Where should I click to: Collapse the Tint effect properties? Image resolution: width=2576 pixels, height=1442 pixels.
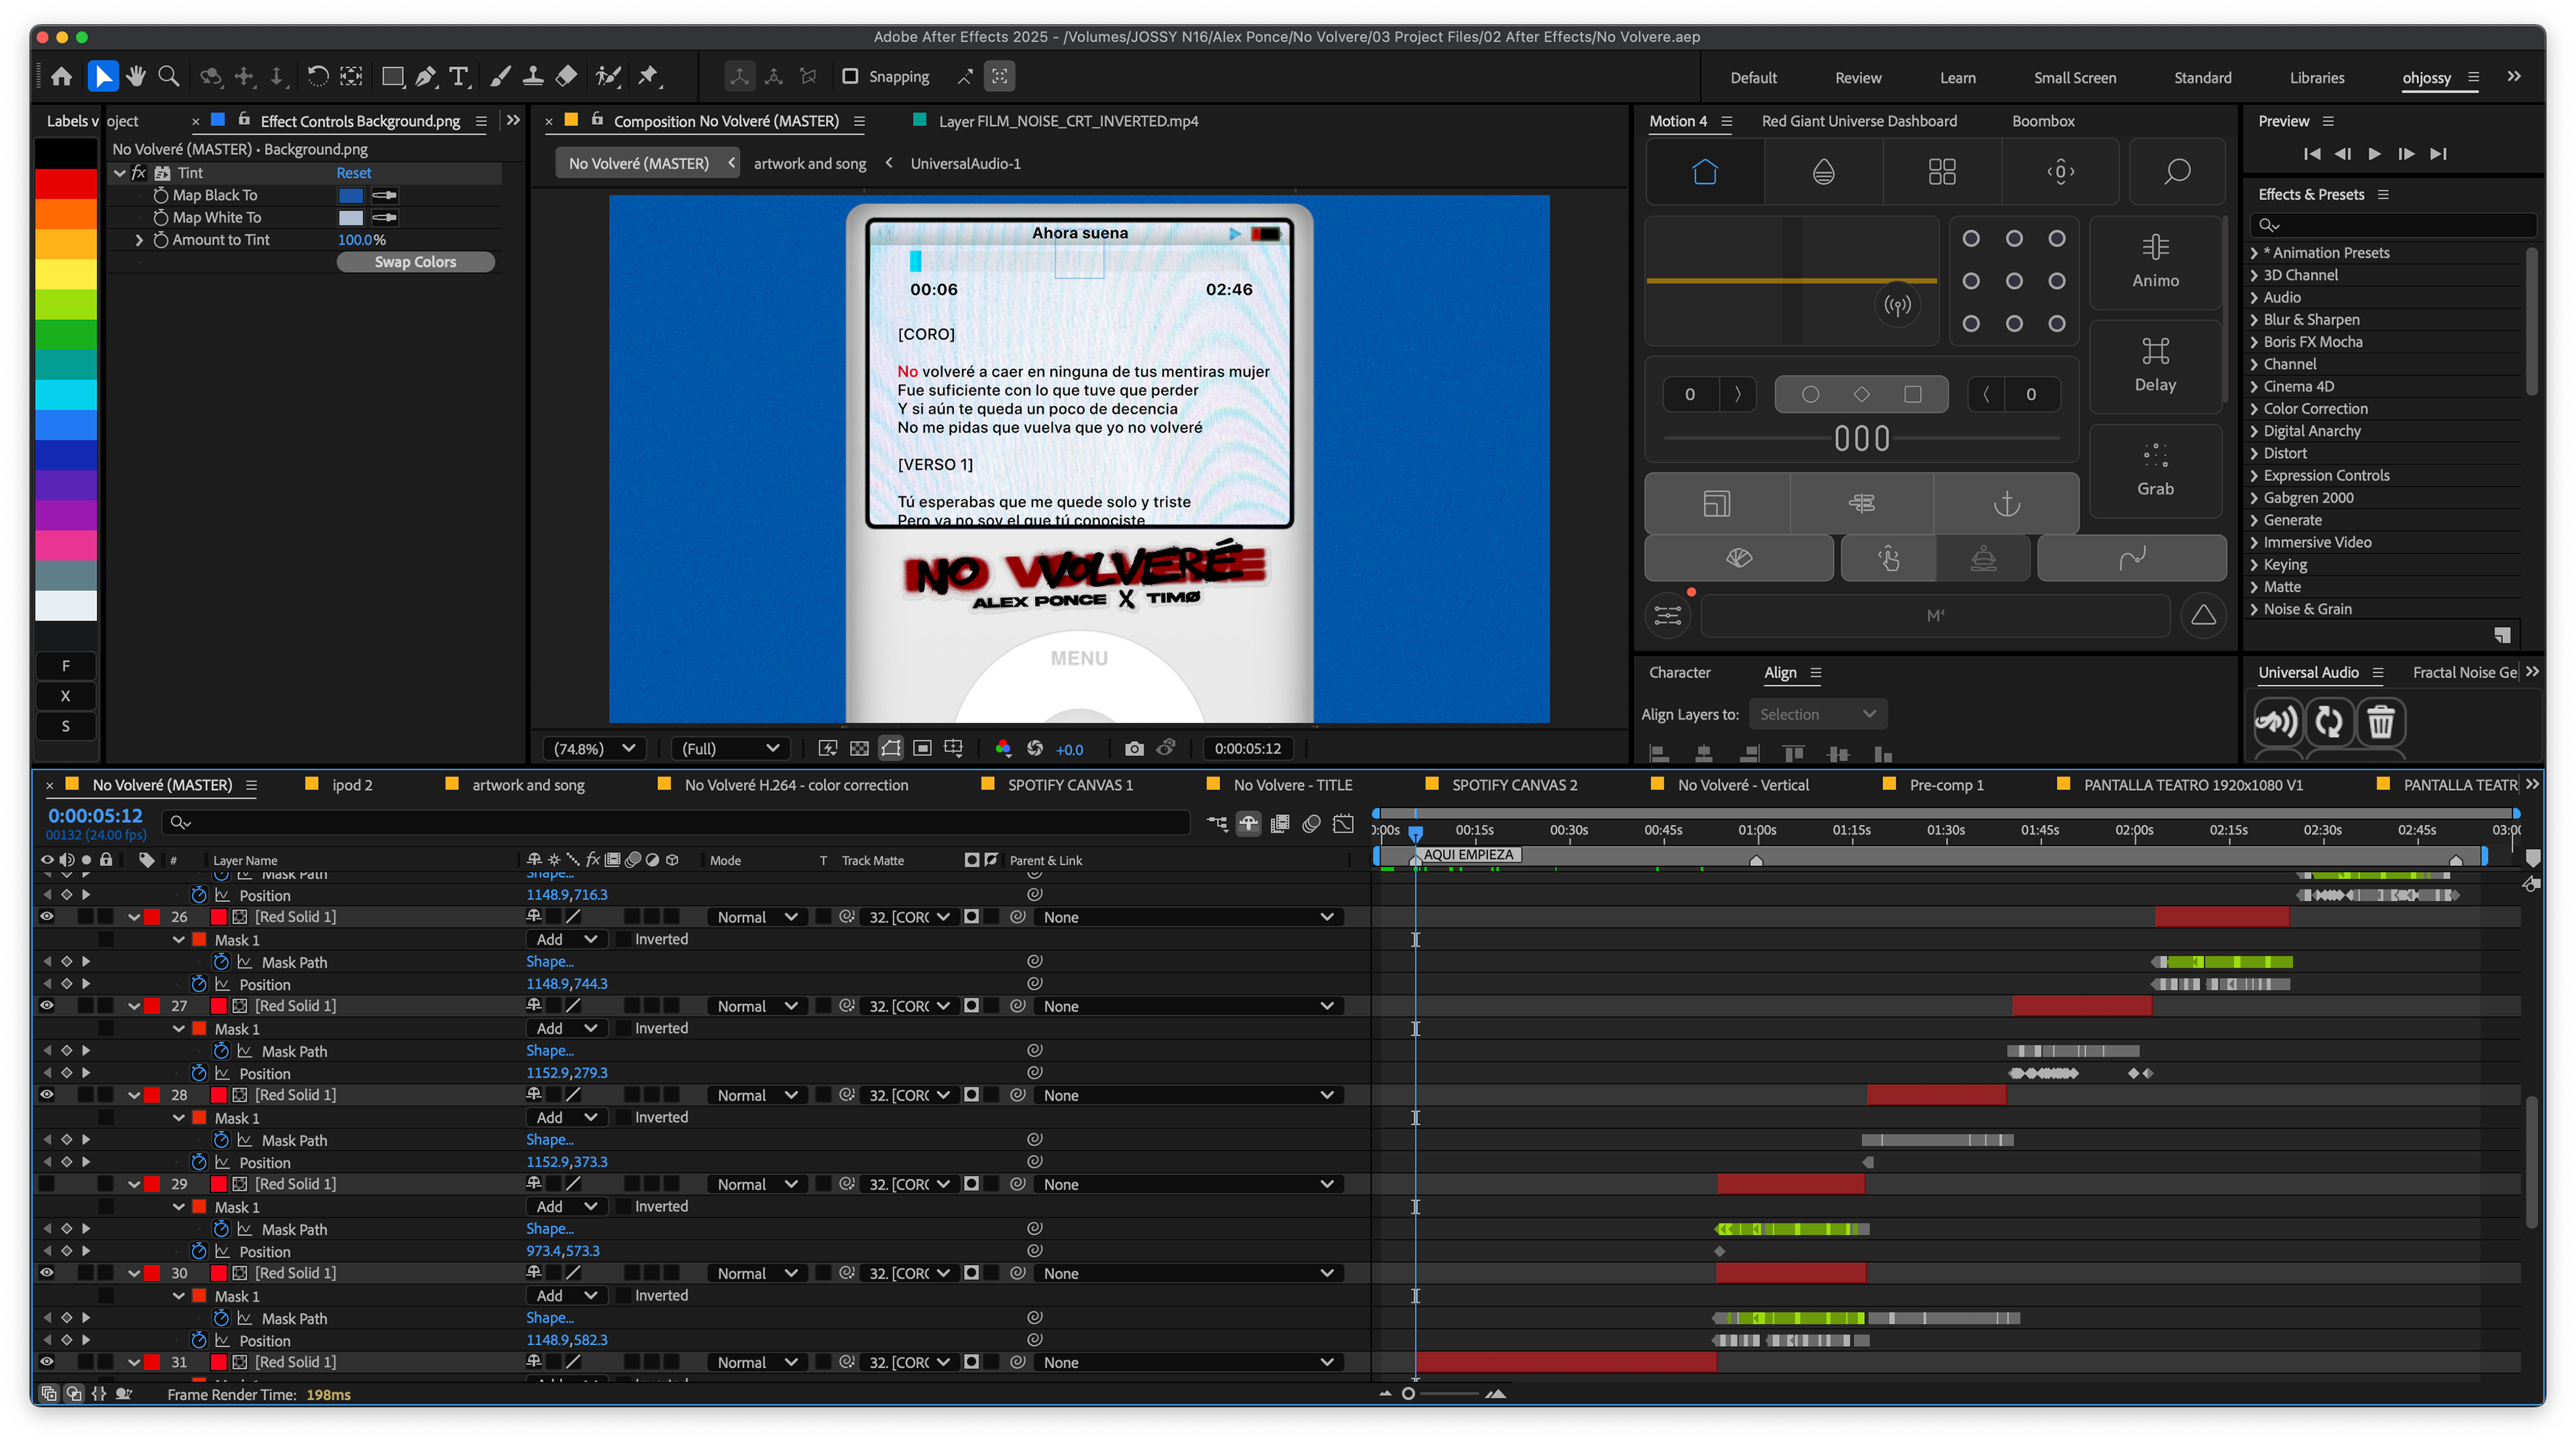120,173
